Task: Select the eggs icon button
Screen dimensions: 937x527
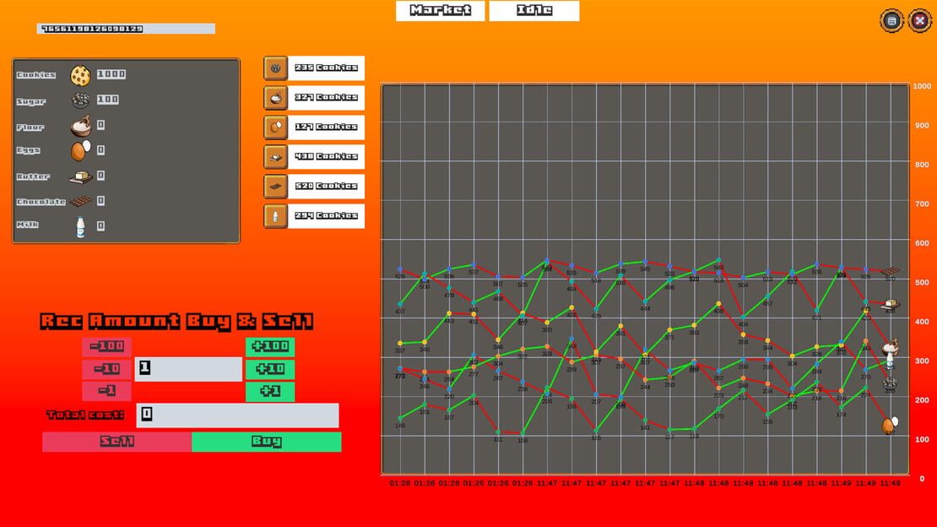Action: point(275,127)
